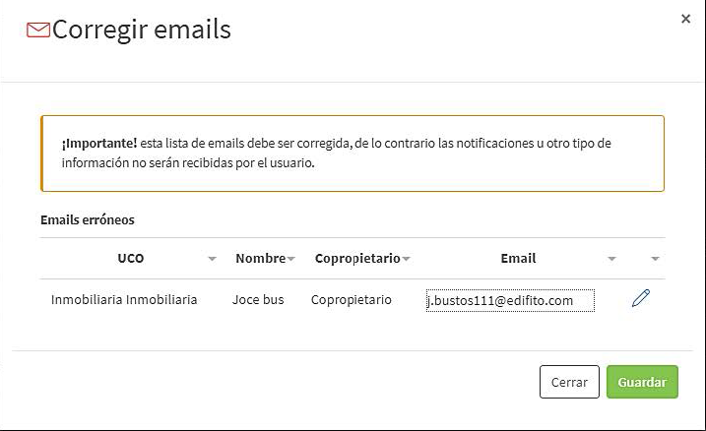706x431 pixels.
Task: Open the Email column sort arrow
Action: coord(611,259)
